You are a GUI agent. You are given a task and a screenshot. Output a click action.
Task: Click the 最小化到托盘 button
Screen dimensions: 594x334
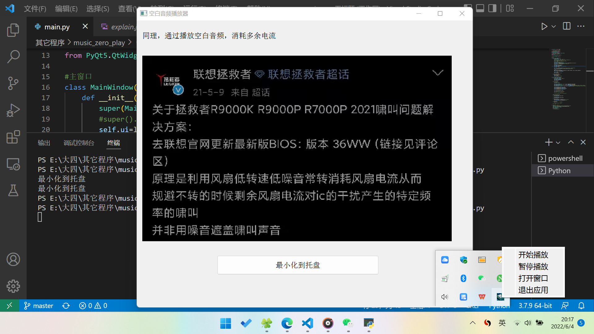pyautogui.click(x=298, y=265)
